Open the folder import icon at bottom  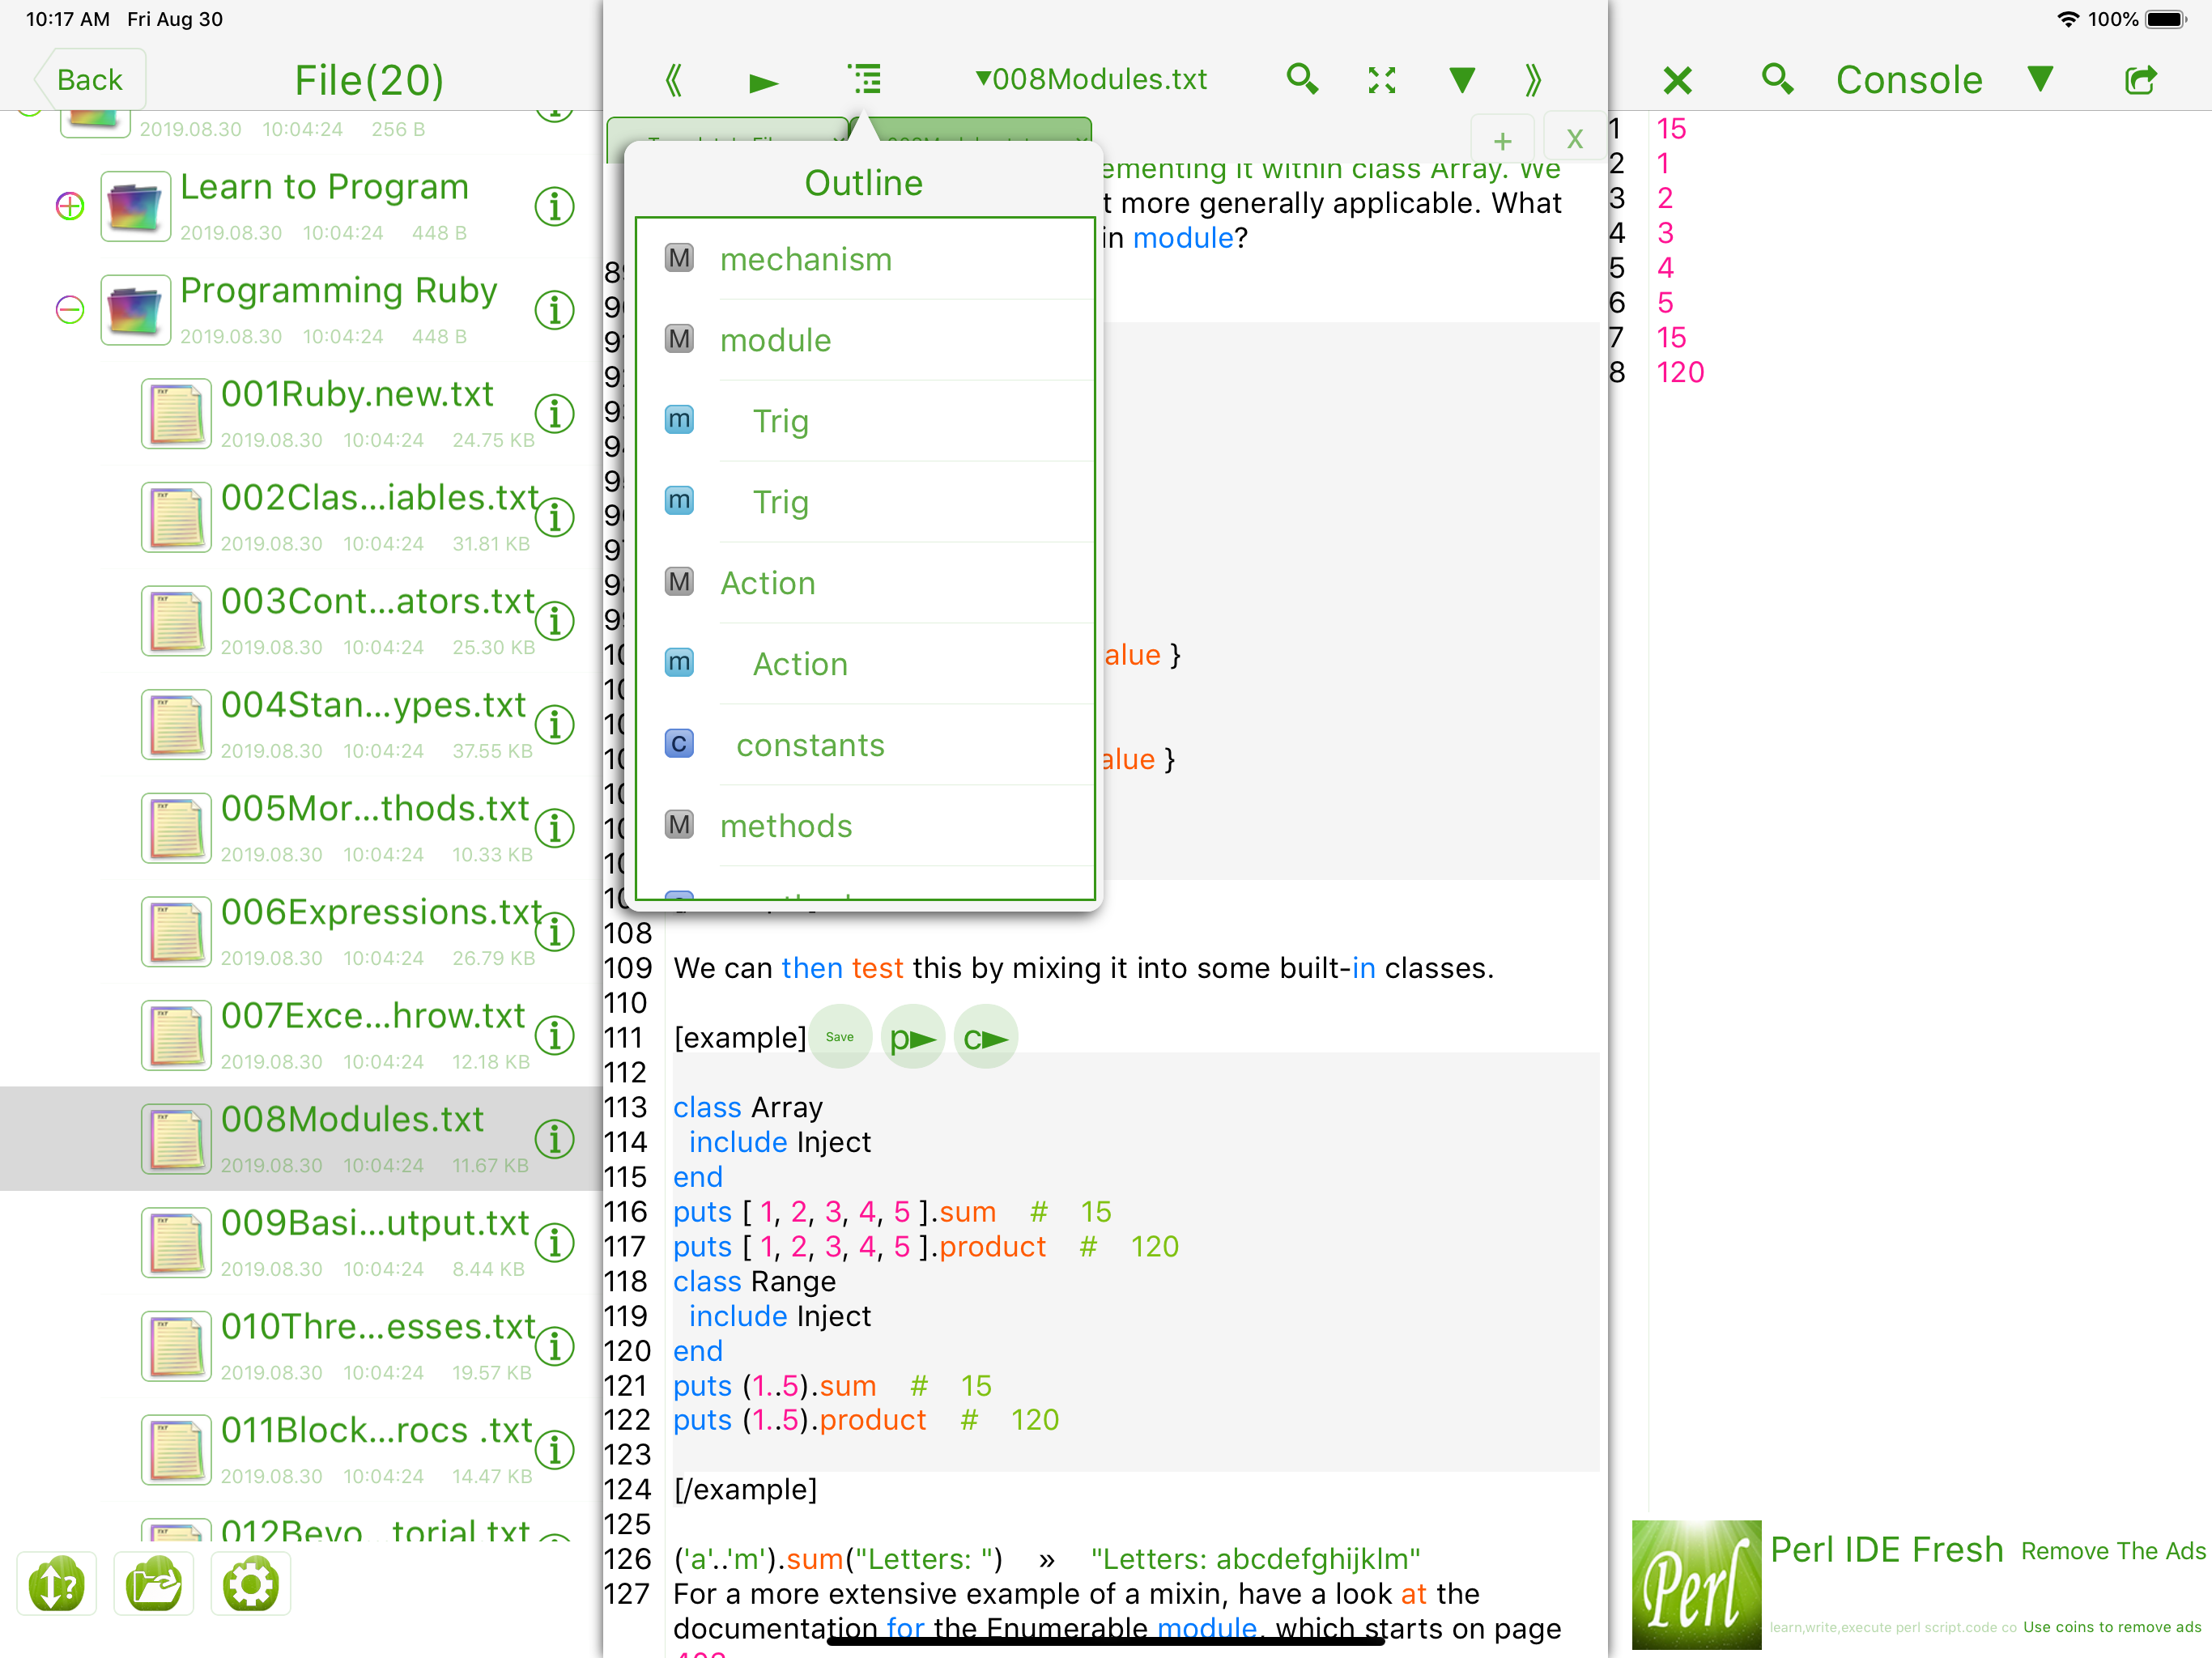(153, 1584)
